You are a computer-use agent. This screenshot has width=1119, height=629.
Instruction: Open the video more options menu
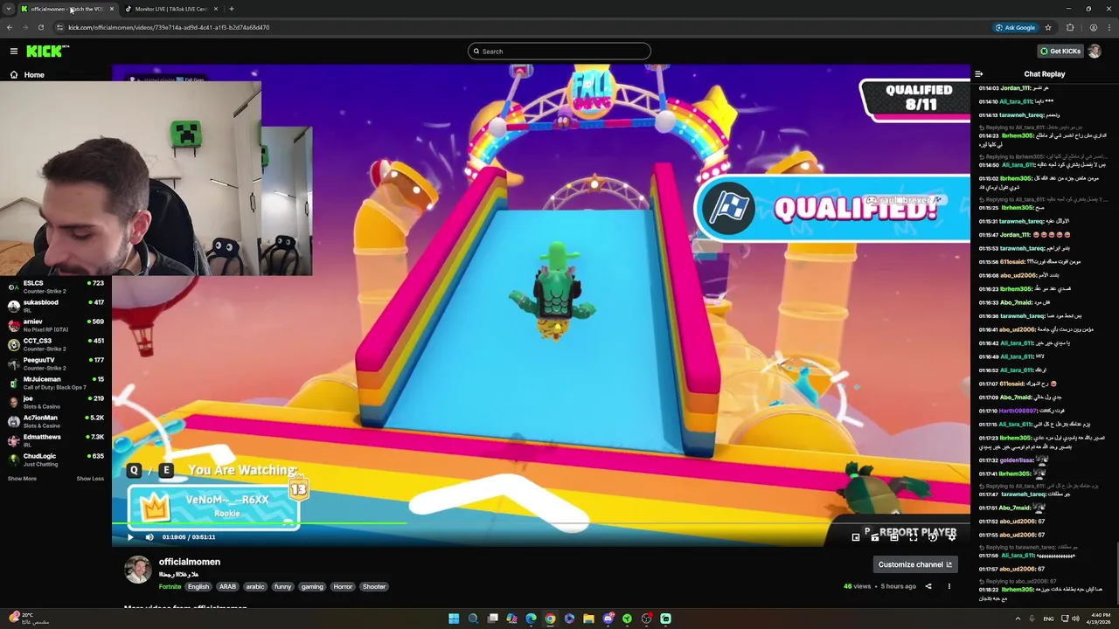[949, 586]
